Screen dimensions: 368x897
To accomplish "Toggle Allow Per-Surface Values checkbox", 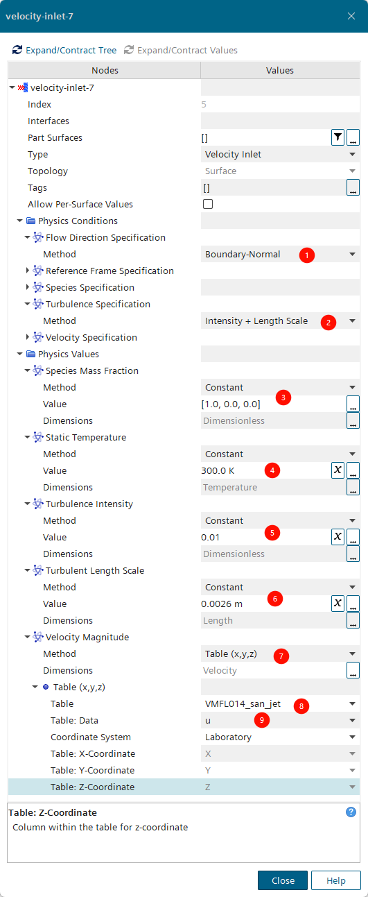I will (x=208, y=204).
